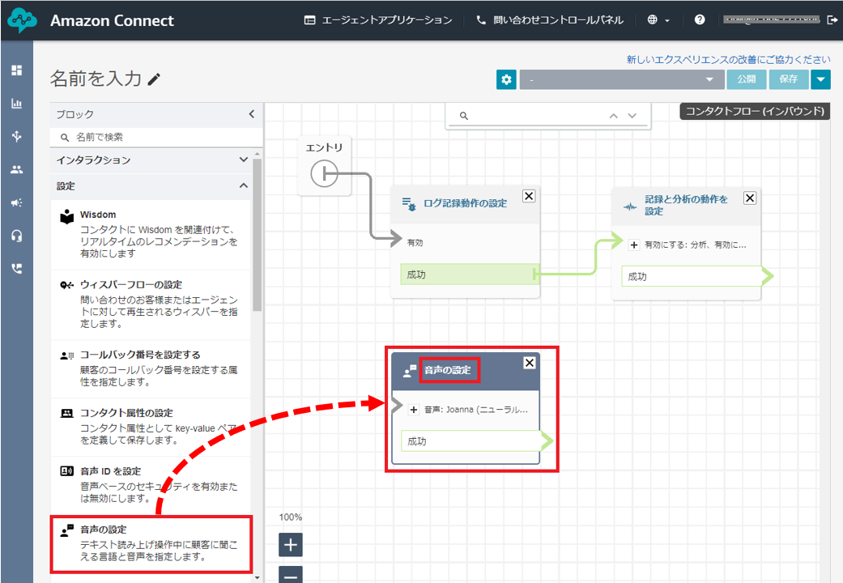The width and height of the screenshot is (843, 583).
Task: Open 問い合わせコントロールパネル from header
Action: click(550, 20)
